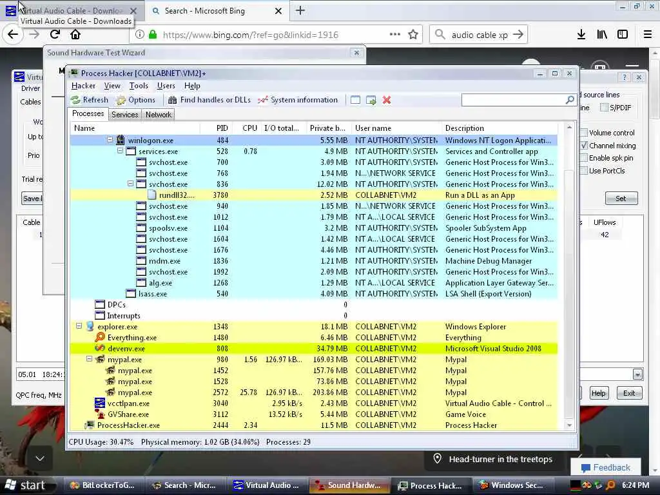Sort by the PID column header

pos(216,128)
